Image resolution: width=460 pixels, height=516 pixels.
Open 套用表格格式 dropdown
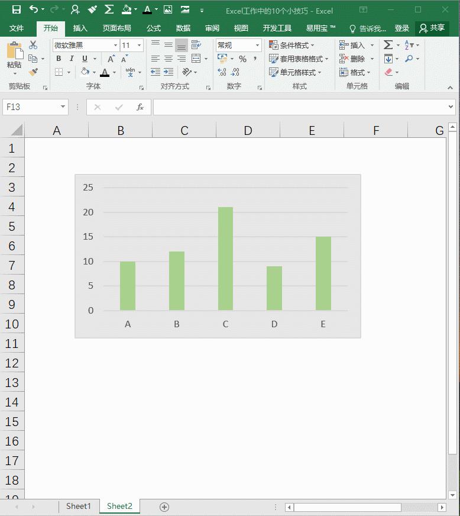pyautogui.click(x=299, y=59)
